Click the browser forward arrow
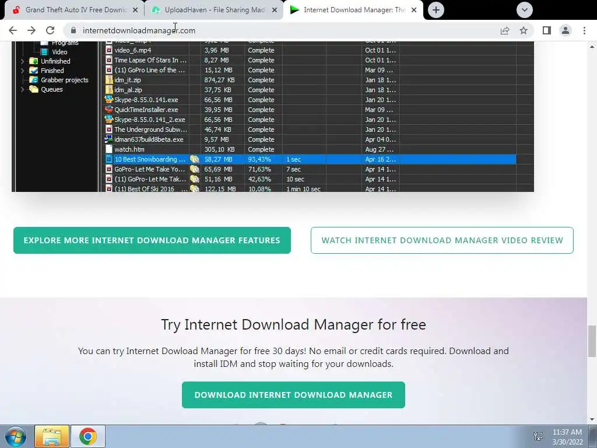The width and height of the screenshot is (597, 448). point(31,30)
